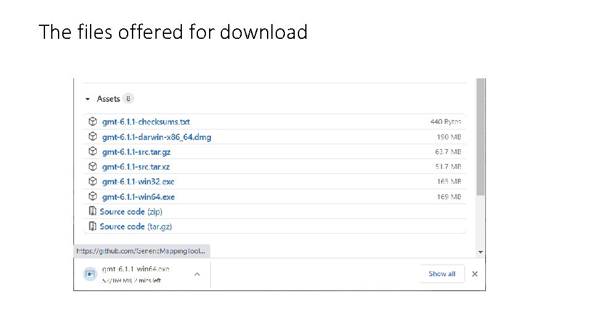Click the archive icon beside Source code (tar.gz)

pyautogui.click(x=92, y=226)
